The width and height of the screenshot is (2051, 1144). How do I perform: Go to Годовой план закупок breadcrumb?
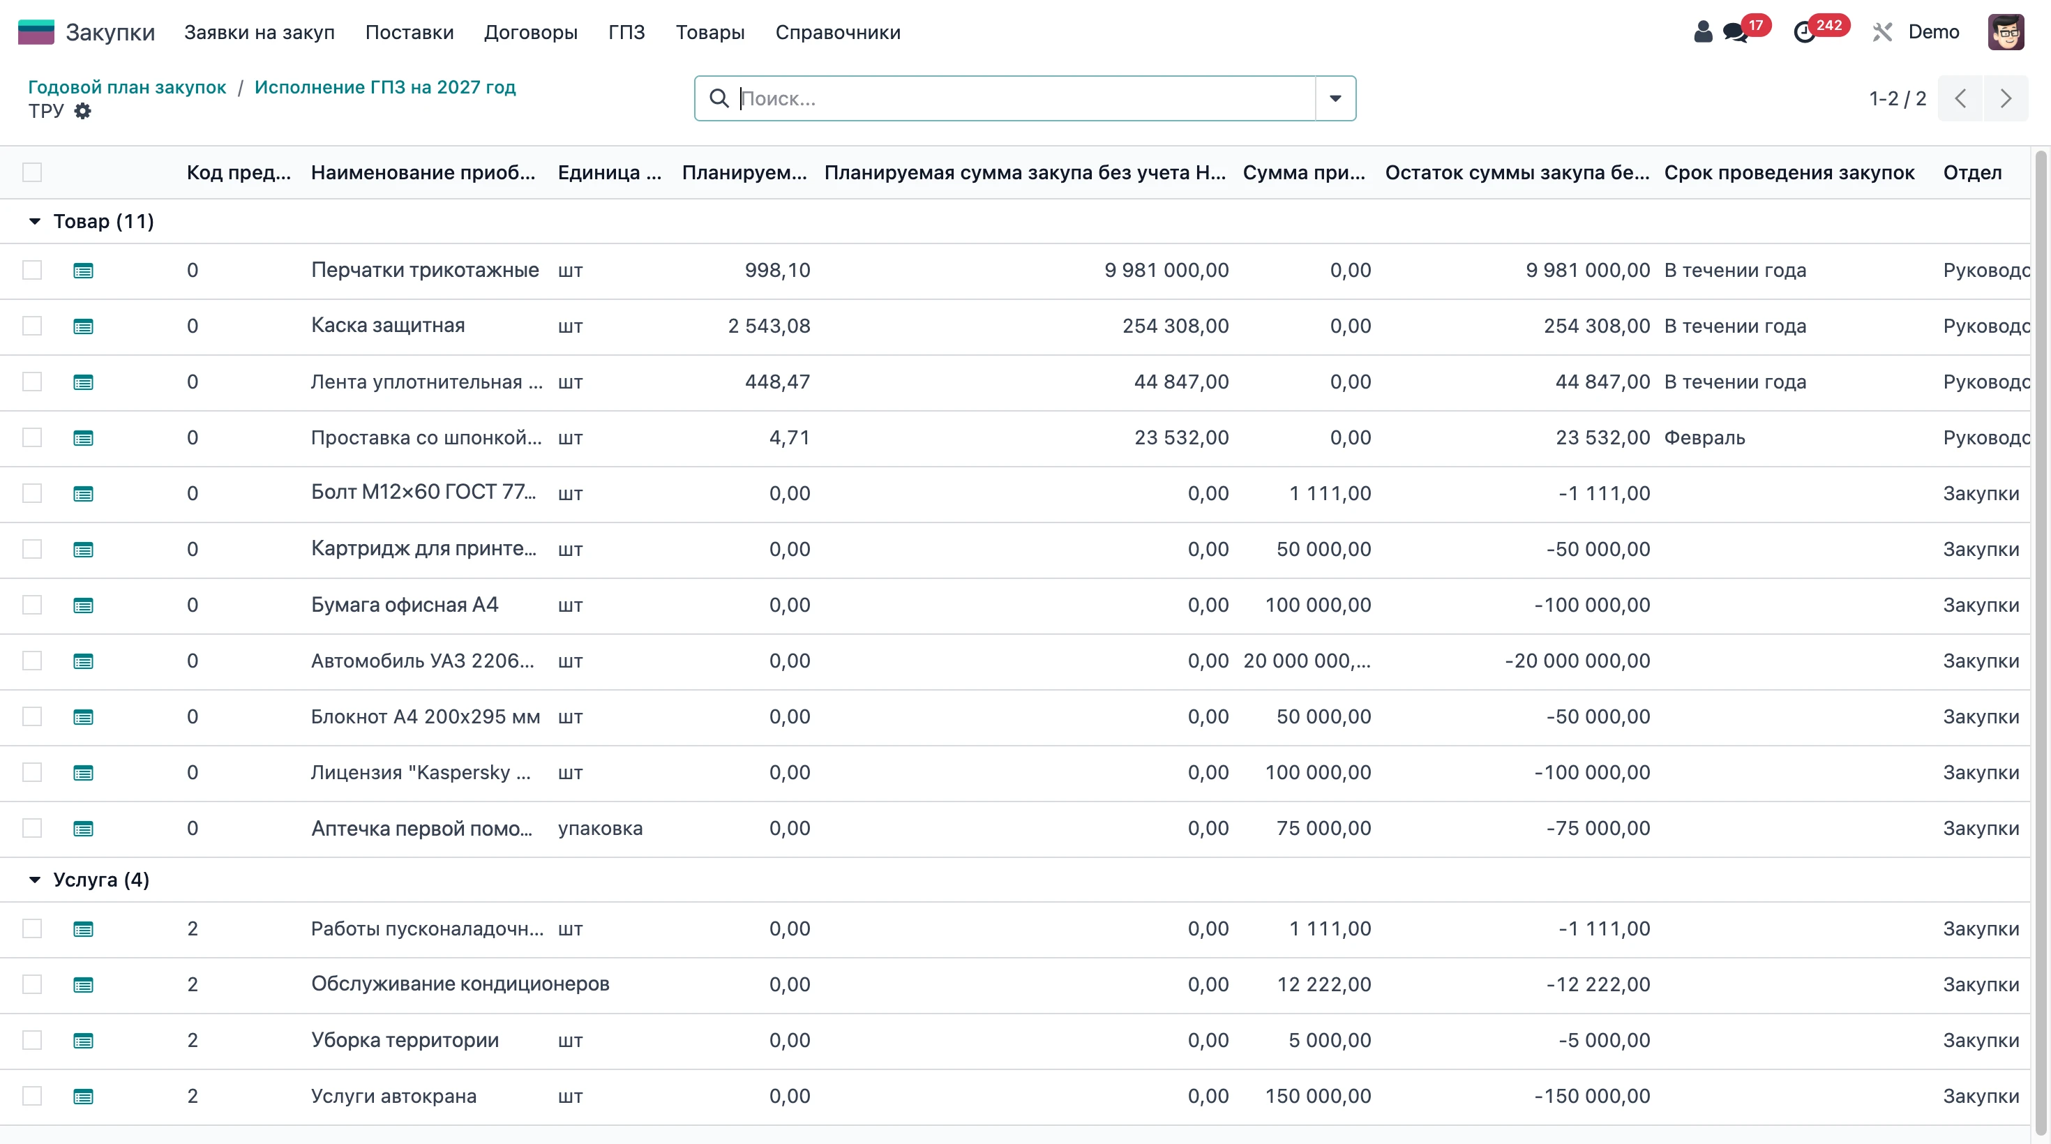tap(128, 86)
